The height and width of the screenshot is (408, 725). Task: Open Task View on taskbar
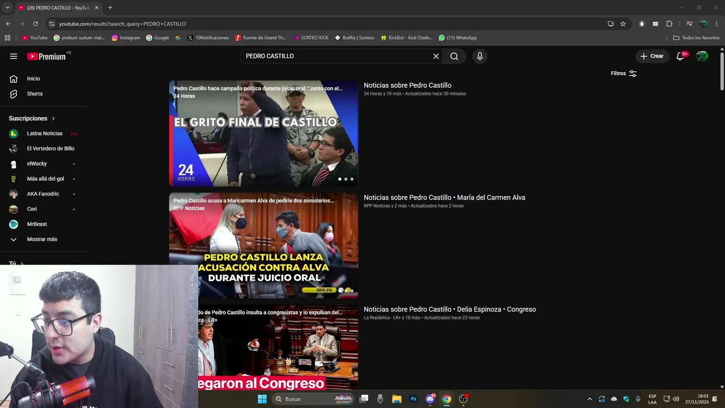[x=364, y=399]
